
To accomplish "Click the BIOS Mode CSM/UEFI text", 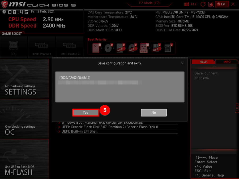I will [105, 30].
